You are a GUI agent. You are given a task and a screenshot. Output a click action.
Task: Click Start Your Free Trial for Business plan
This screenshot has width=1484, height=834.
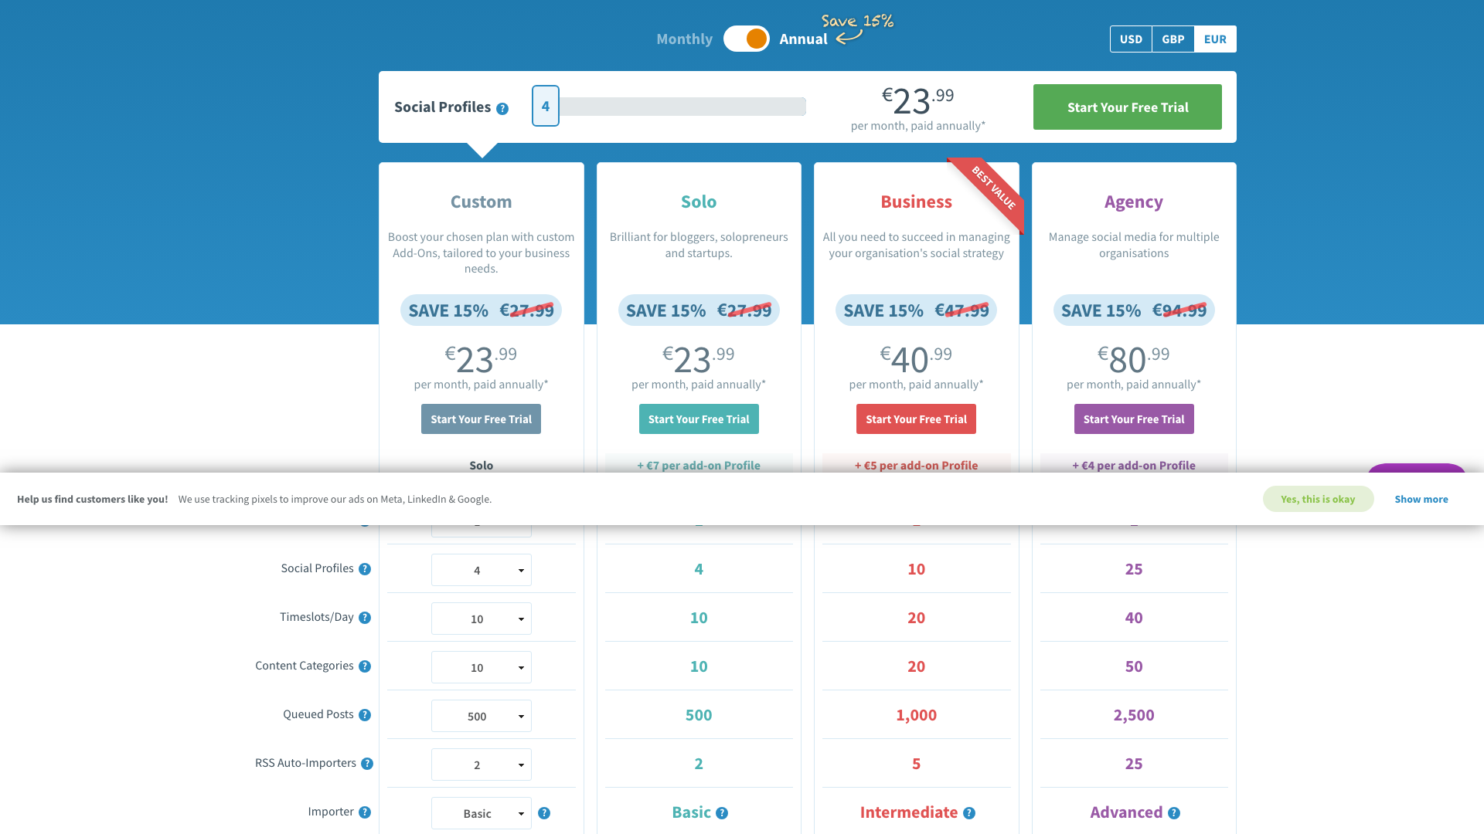(916, 419)
